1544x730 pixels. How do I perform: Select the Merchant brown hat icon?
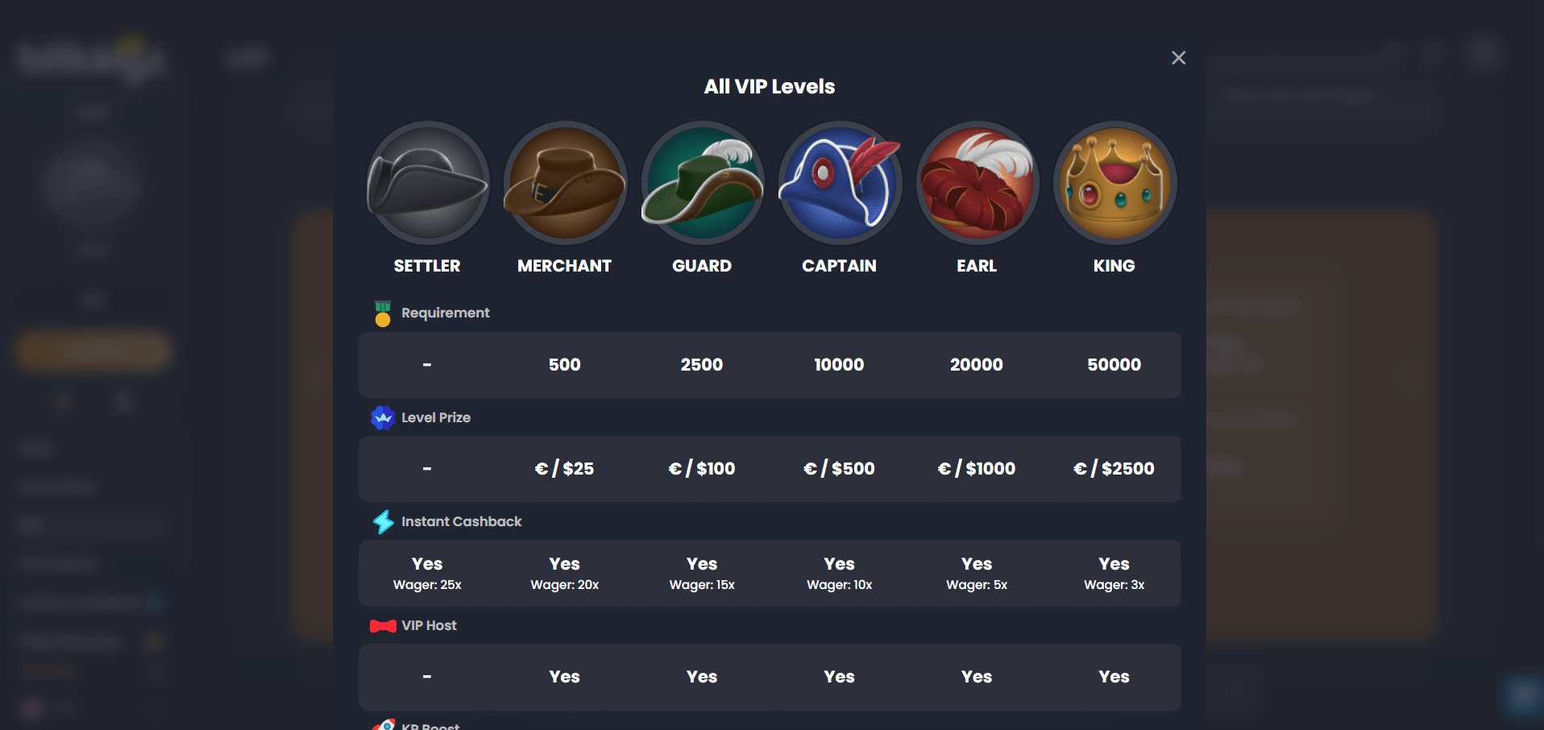click(x=564, y=183)
